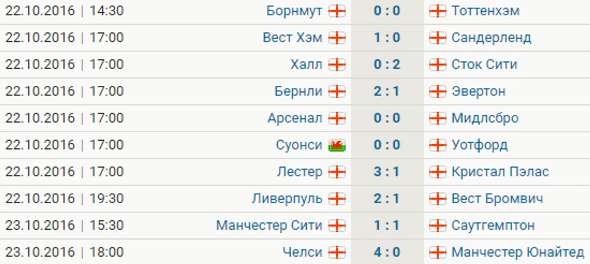
Task: Open the Кристал Пэлас team link
Action: click(x=500, y=172)
